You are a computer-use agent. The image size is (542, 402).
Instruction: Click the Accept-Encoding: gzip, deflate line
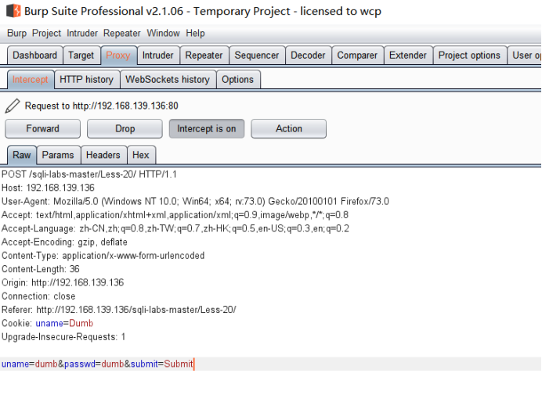tap(64, 242)
